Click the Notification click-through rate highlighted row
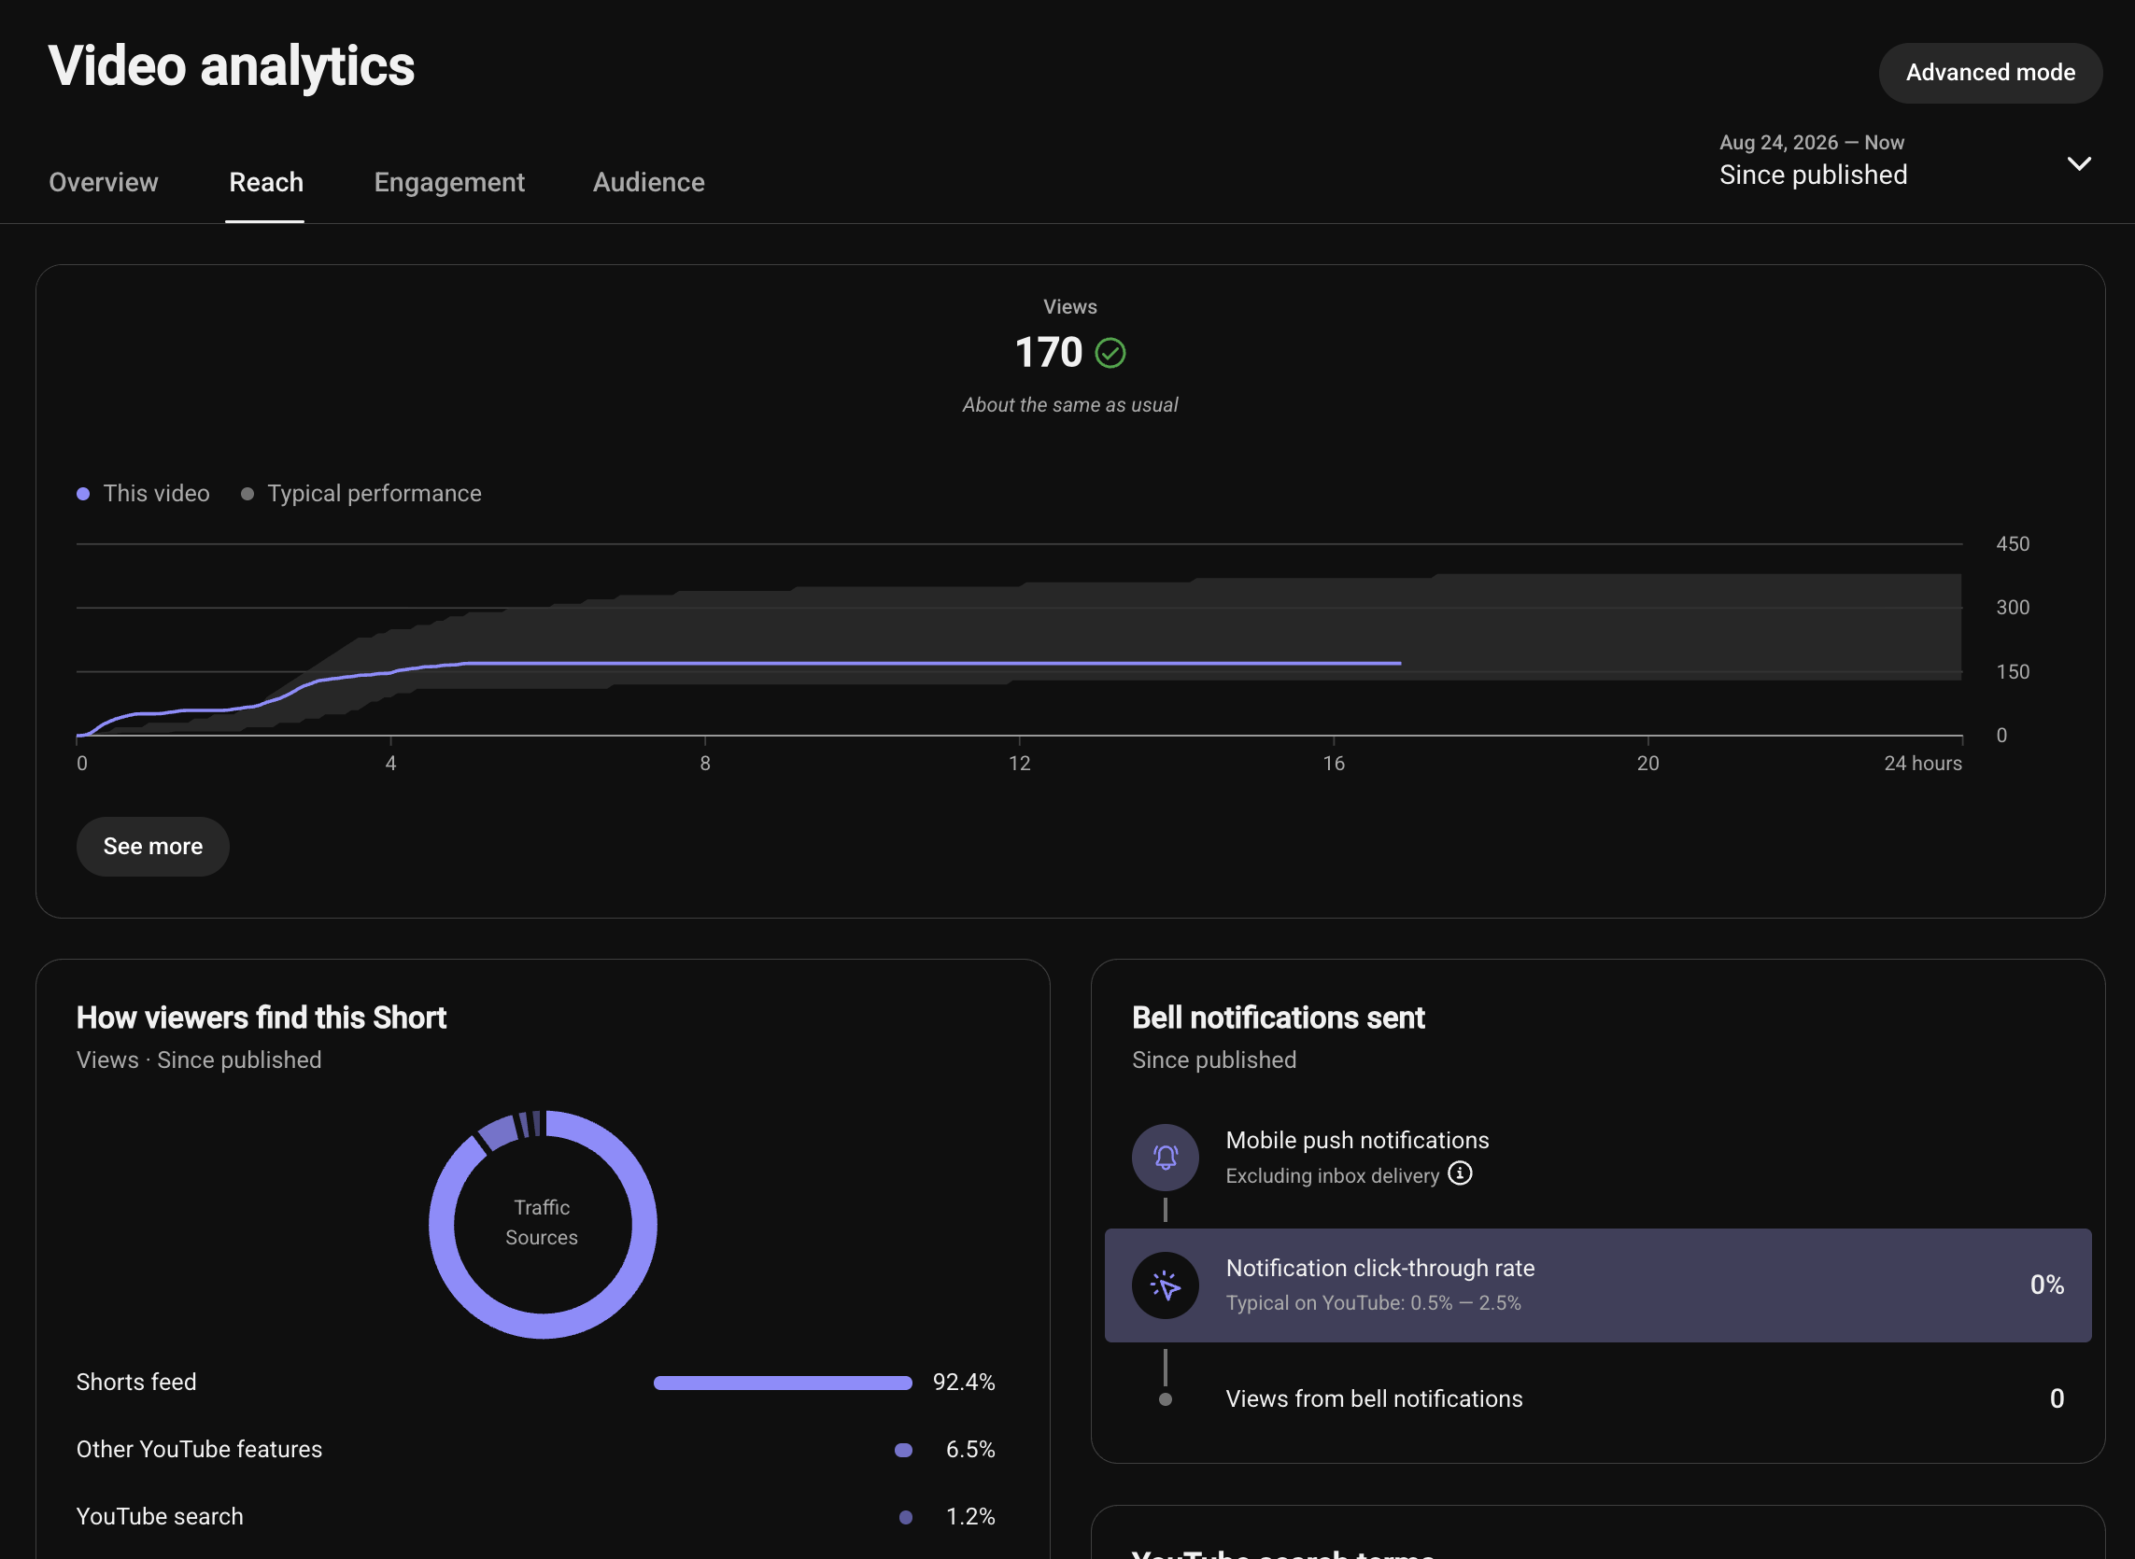Screen dimensions: 2135x1559 click(x=1598, y=1285)
